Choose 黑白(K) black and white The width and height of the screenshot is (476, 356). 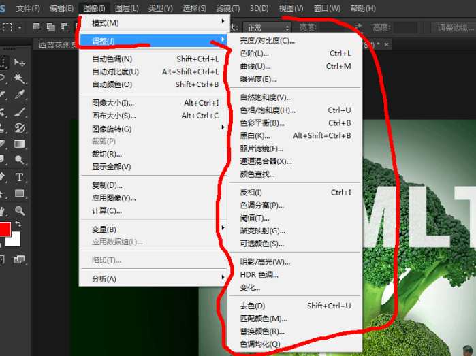tap(295, 135)
